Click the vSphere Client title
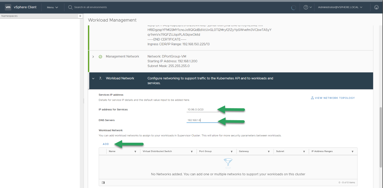Viewport: 383px width, 188px height. point(25,7)
